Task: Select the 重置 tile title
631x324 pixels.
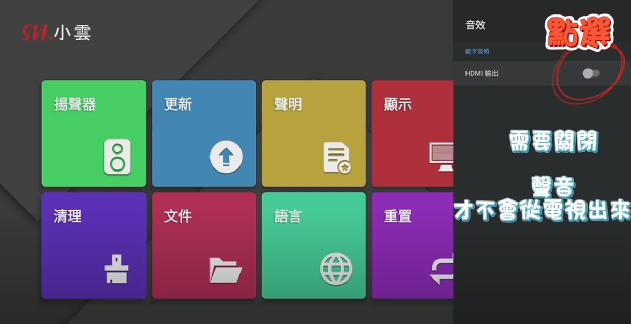Action: coord(398,216)
